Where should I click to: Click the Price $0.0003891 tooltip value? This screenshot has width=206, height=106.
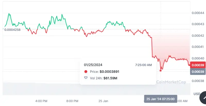[x=109, y=72]
